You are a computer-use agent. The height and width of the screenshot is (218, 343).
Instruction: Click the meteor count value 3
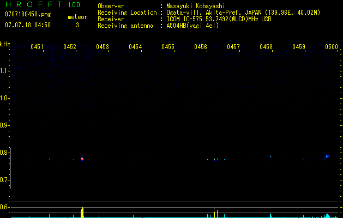[x=77, y=25]
